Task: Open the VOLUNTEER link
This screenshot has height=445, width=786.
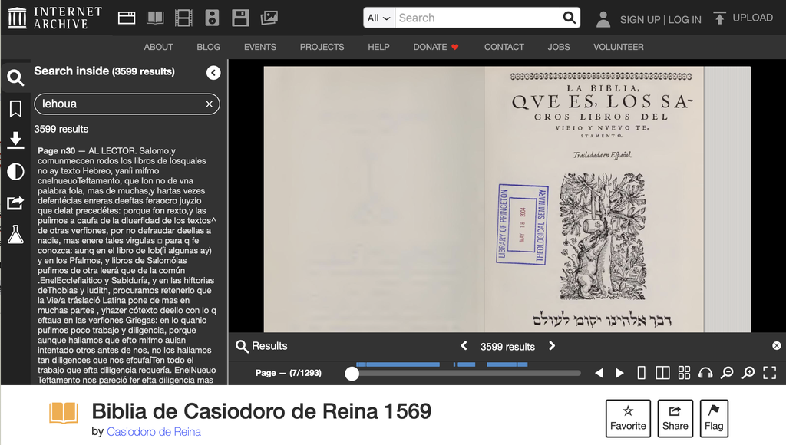Action: [x=619, y=47]
